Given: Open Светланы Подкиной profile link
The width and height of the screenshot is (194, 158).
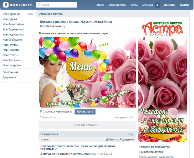Looking at the screenshot, I should click(84, 154).
